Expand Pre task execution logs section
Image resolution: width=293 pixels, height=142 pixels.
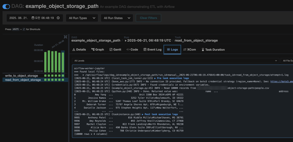[172, 78]
